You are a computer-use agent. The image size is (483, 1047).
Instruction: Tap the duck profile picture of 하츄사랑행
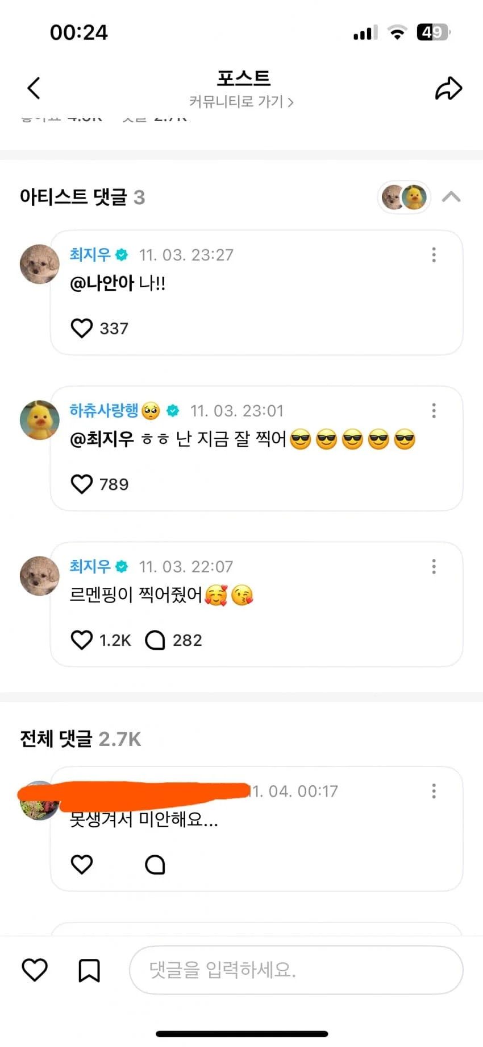point(40,420)
